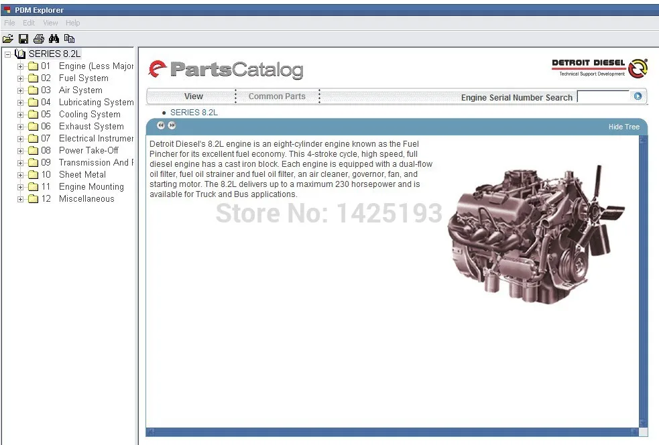The image size is (659, 445).
Task: Click the horizontal scrollbar under content pane
Action: tap(393, 432)
